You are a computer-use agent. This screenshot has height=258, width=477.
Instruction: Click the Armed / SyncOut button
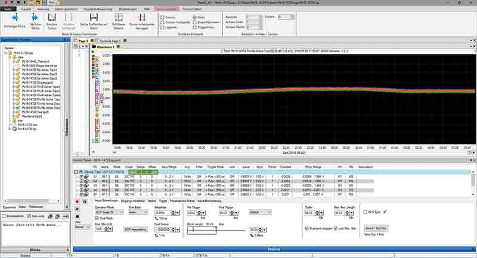376,228
